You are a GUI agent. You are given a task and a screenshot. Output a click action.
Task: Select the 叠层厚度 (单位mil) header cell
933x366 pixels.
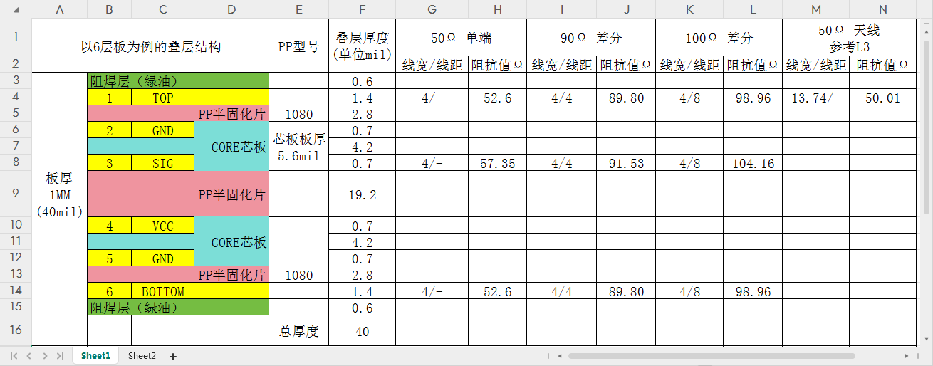coord(362,46)
